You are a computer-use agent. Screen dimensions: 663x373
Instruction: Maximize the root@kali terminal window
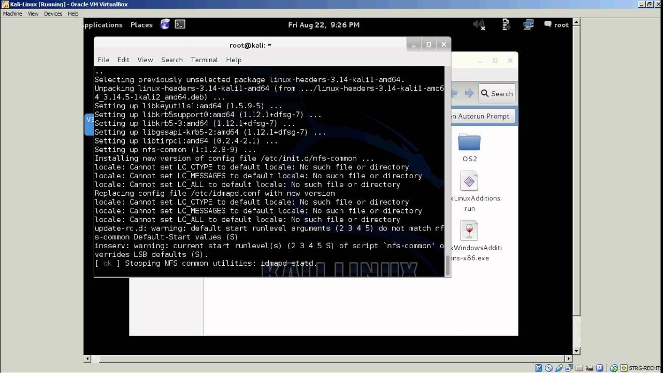[428, 45]
